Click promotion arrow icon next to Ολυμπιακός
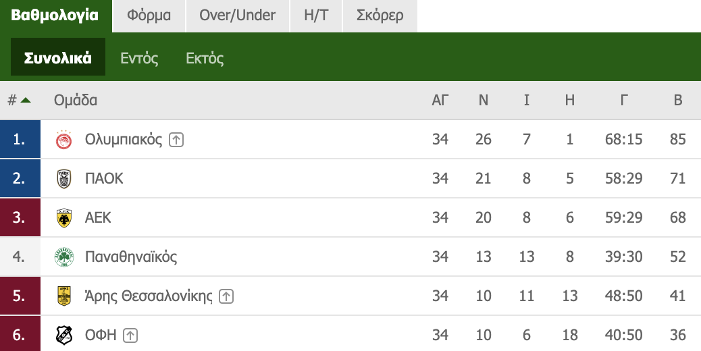The height and width of the screenshot is (351, 701). click(176, 140)
